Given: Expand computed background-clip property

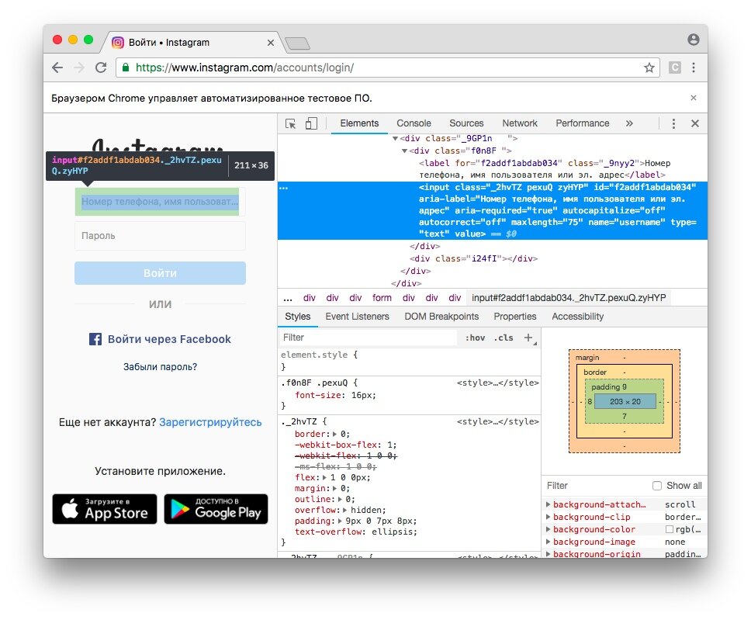Looking at the screenshot, I should click(x=548, y=517).
